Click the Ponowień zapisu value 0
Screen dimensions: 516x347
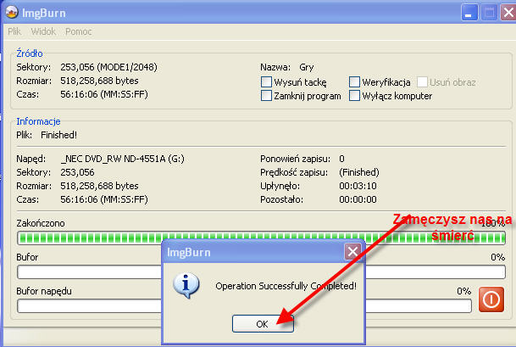pyautogui.click(x=342, y=159)
